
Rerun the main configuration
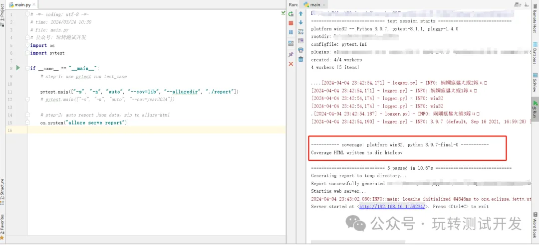coord(291,14)
